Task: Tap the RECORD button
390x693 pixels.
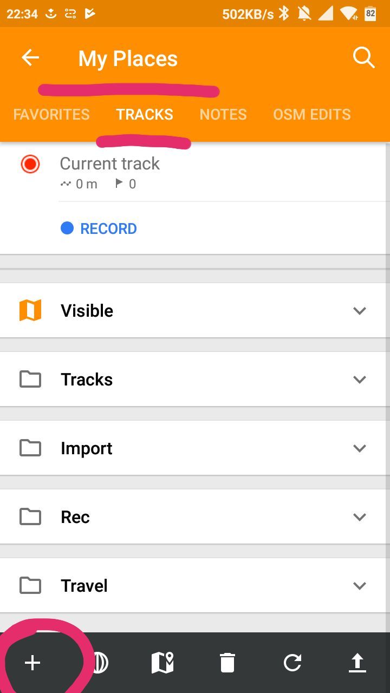Action: (99, 228)
